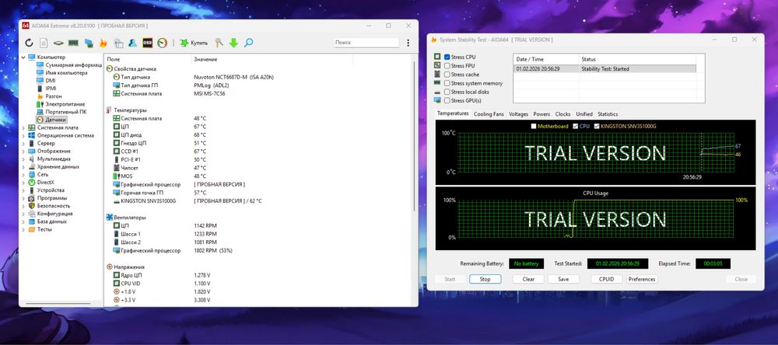The height and width of the screenshot is (345, 778).
Task: Open the Report document icon in toolbar
Action: pyautogui.click(x=44, y=44)
